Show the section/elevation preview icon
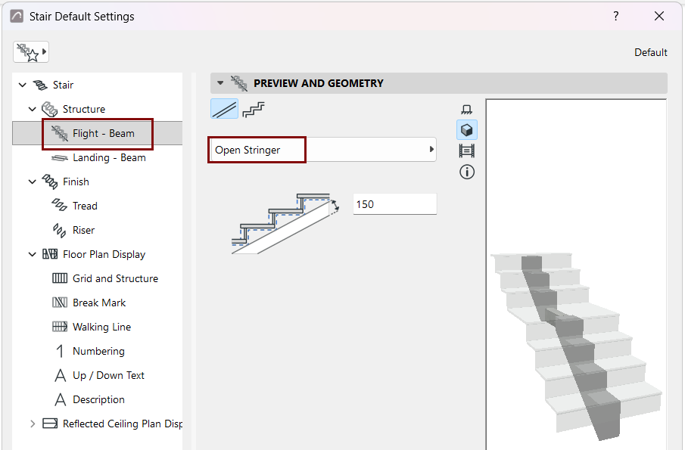 pos(466,151)
